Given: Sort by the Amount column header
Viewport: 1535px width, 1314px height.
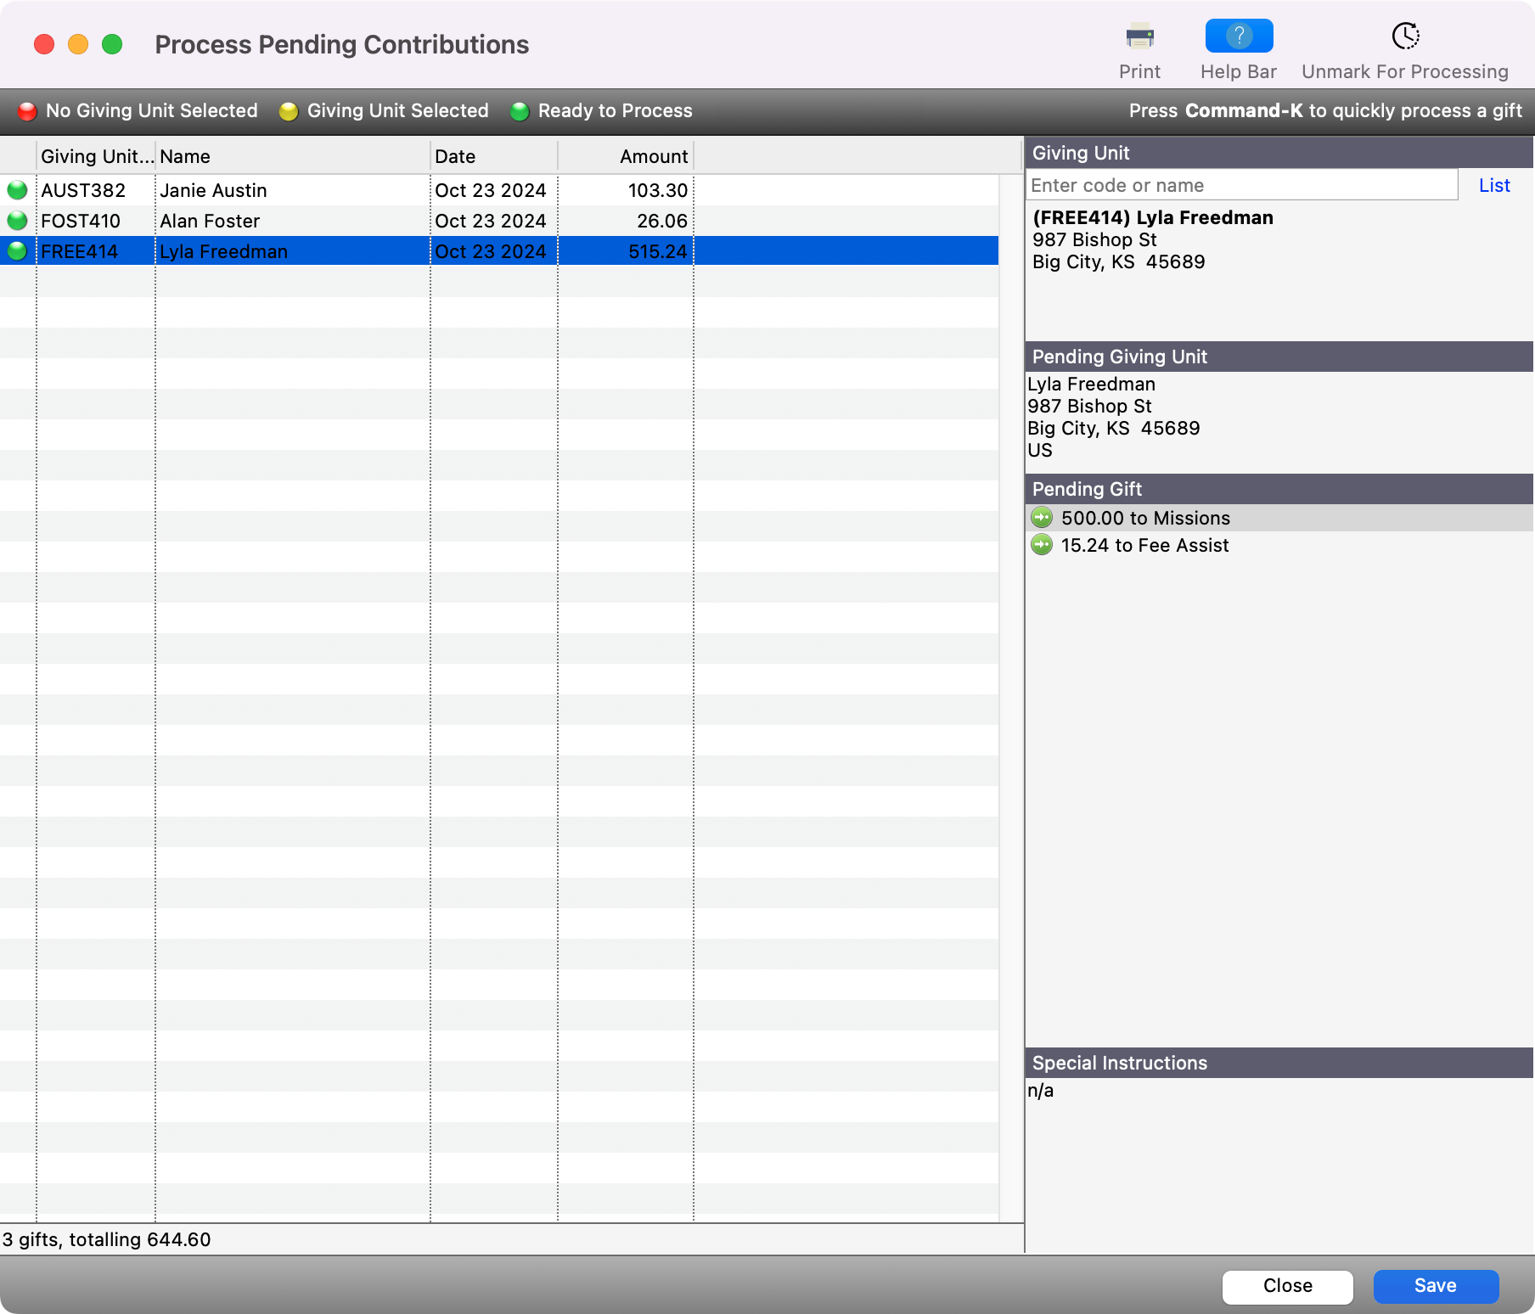Looking at the screenshot, I should (x=626, y=156).
